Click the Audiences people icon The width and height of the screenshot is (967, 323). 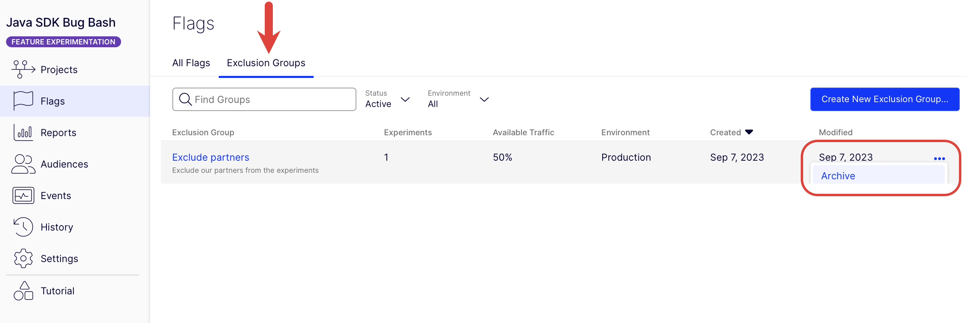[23, 164]
